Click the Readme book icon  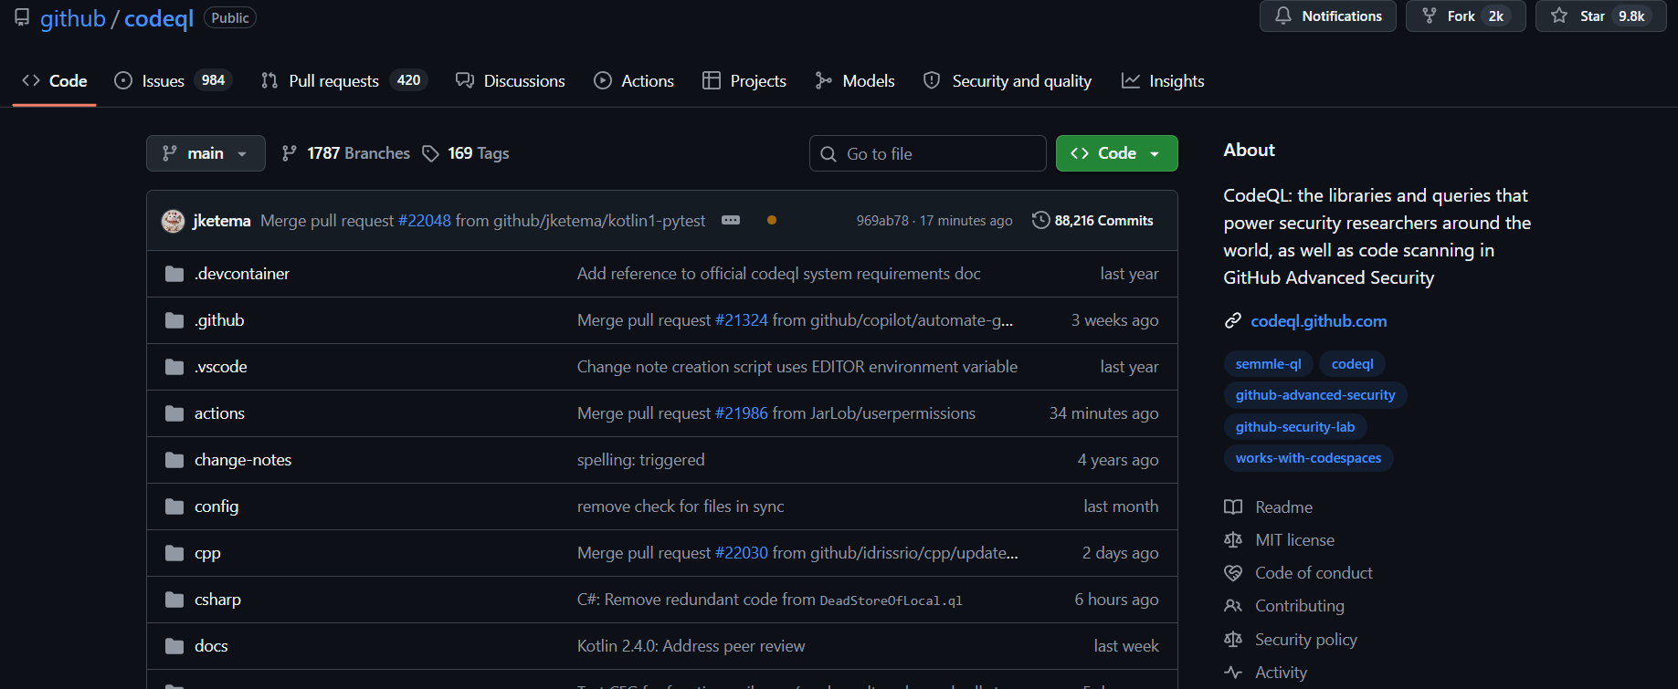pos(1233,507)
